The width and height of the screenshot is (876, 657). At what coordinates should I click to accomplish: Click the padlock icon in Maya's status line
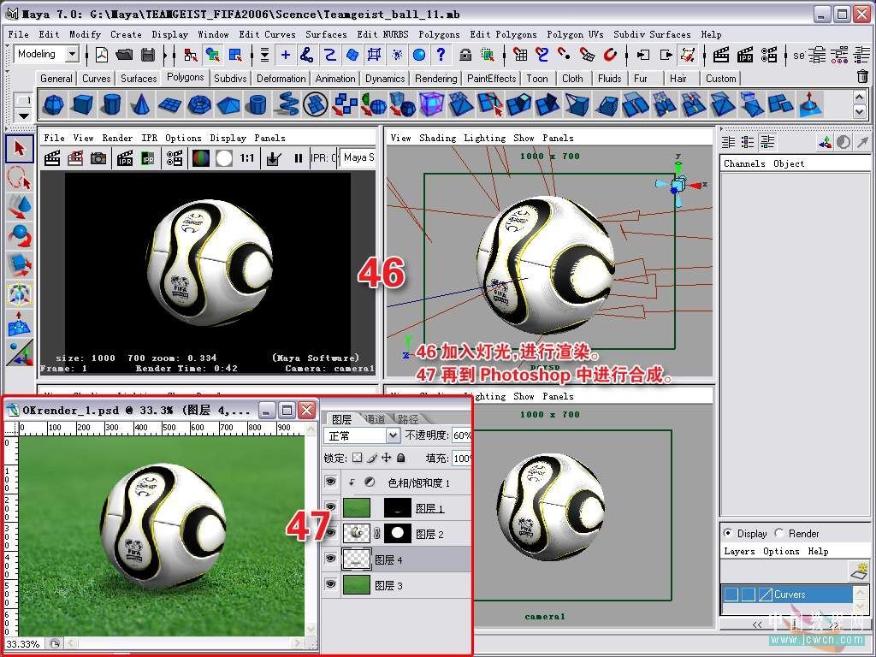(x=465, y=55)
